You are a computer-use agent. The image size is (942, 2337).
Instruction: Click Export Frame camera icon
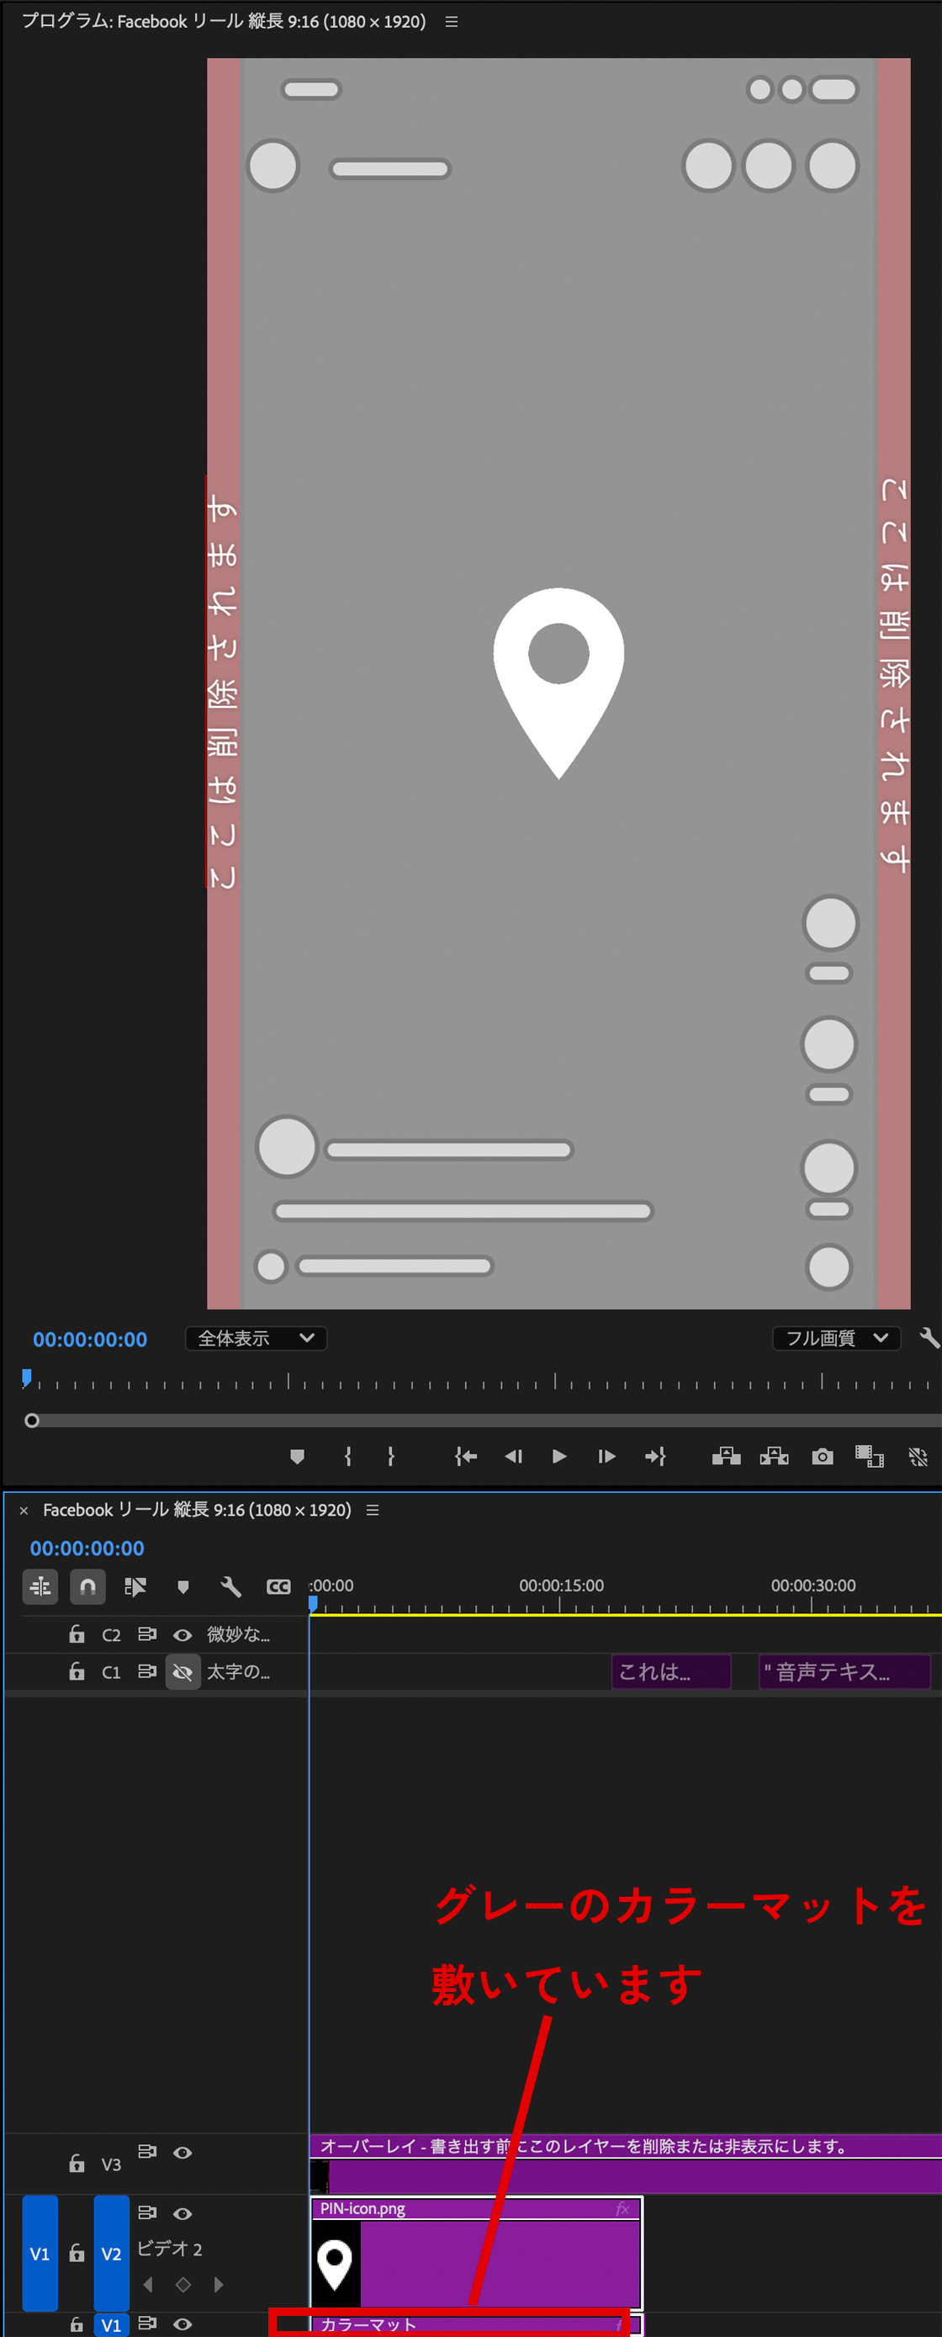[x=823, y=1456]
